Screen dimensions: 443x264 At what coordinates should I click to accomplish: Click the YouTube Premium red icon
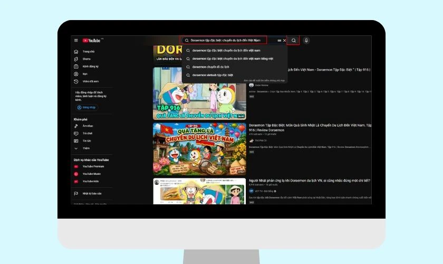pyautogui.click(x=76, y=166)
